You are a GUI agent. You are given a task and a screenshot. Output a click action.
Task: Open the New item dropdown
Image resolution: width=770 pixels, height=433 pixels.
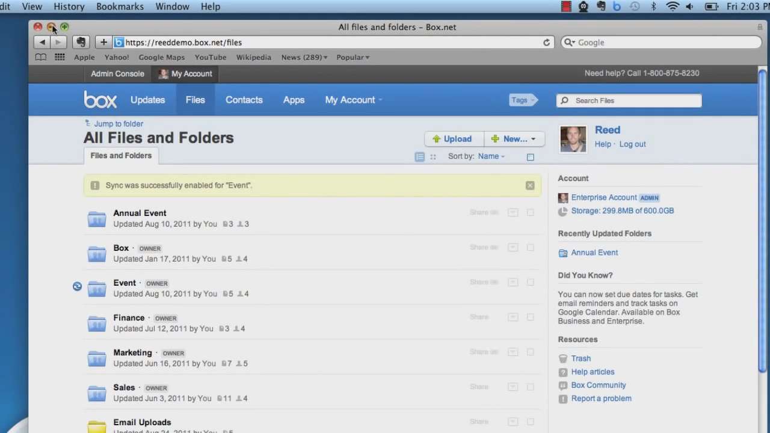point(514,139)
